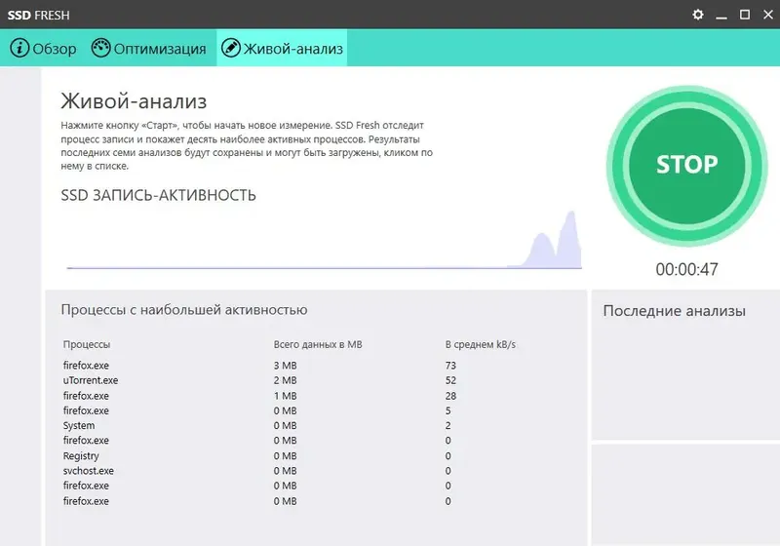
Task: Click Процессы с наибольшей активностью heading
Action: pos(184,310)
